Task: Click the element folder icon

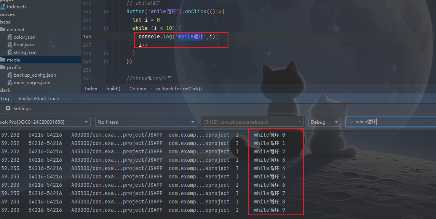Action: [3, 29]
